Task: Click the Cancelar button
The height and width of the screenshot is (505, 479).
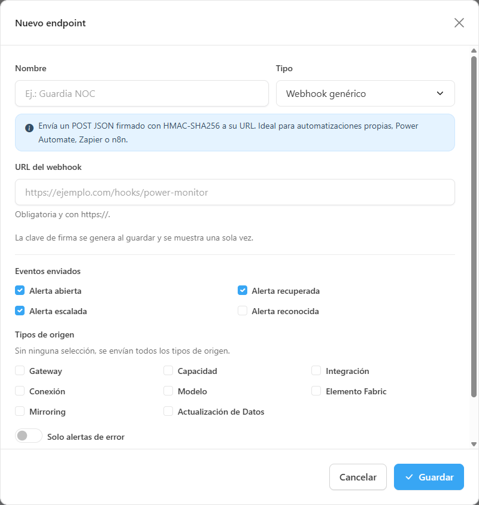Action: (358, 477)
